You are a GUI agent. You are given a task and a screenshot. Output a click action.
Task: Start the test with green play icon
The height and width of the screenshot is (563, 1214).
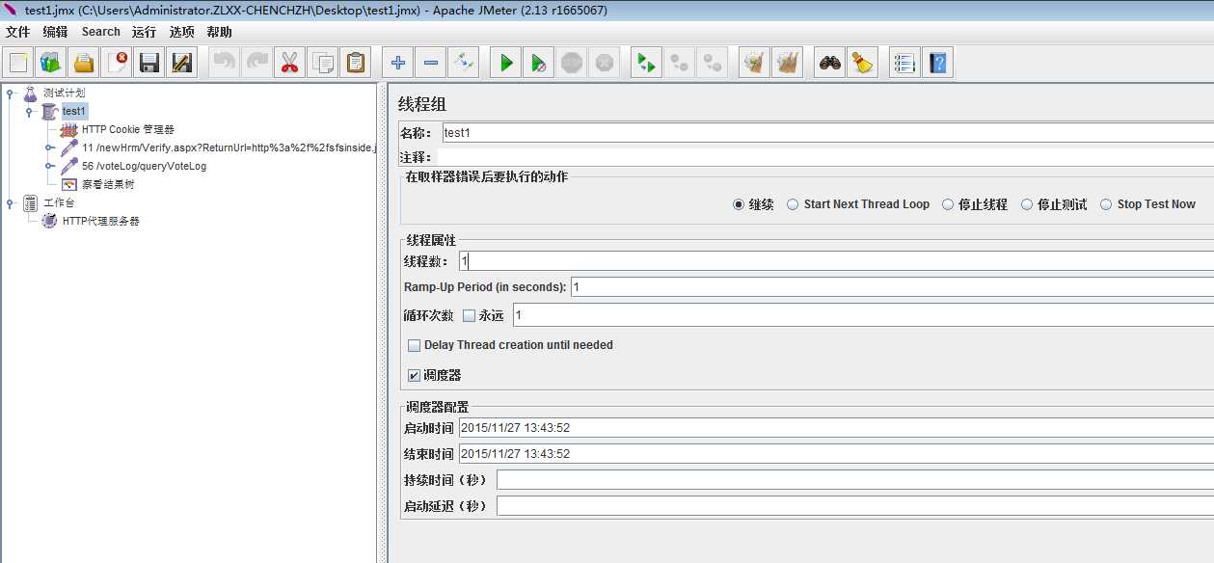tap(506, 64)
